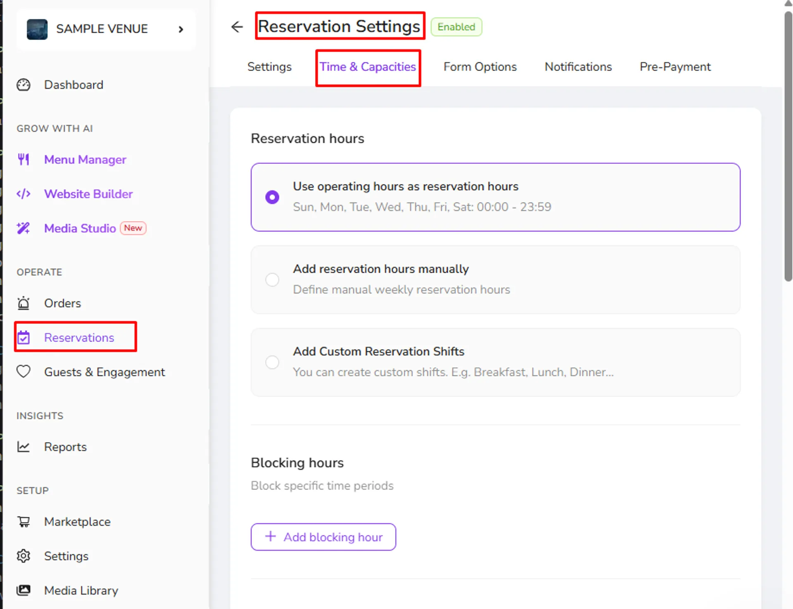793x609 pixels.
Task: Click the OPERATE section label
Action: [39, 272]
